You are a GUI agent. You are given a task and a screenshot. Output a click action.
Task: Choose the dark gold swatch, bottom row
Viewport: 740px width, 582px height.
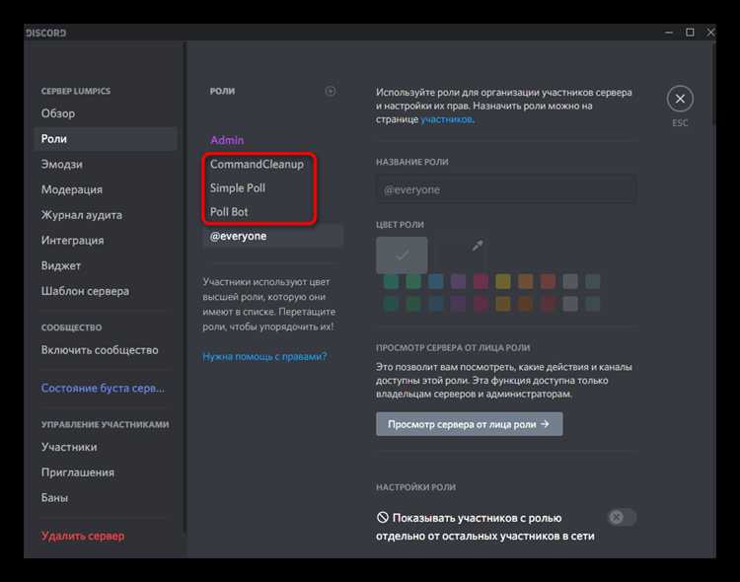(x=503, y=304)
